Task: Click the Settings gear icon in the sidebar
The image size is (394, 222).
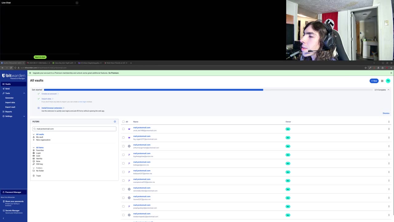Action: 3,116
